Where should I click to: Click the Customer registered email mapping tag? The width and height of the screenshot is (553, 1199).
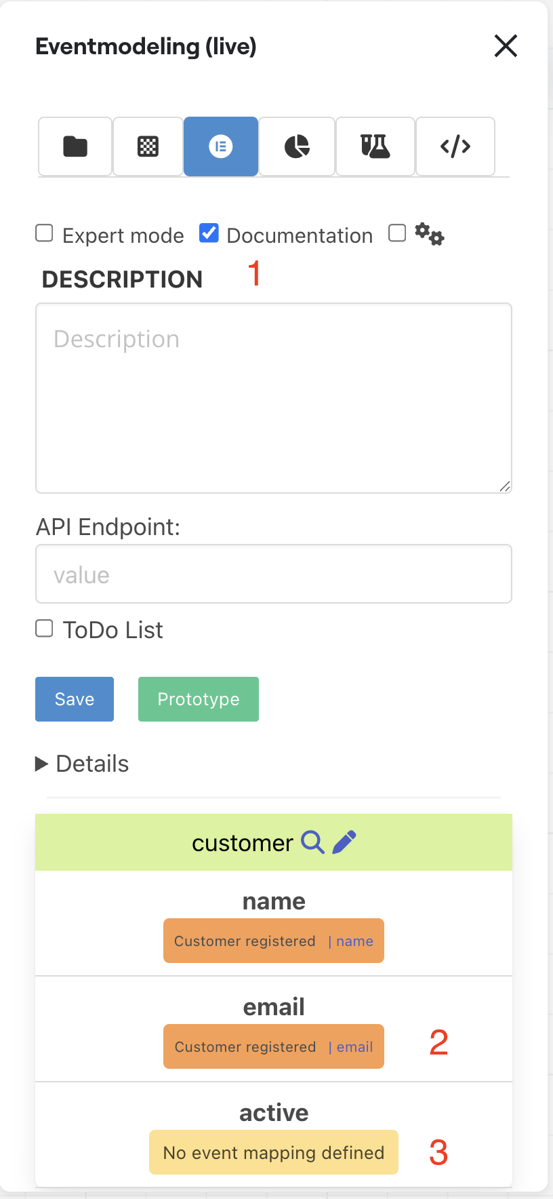273,1046
